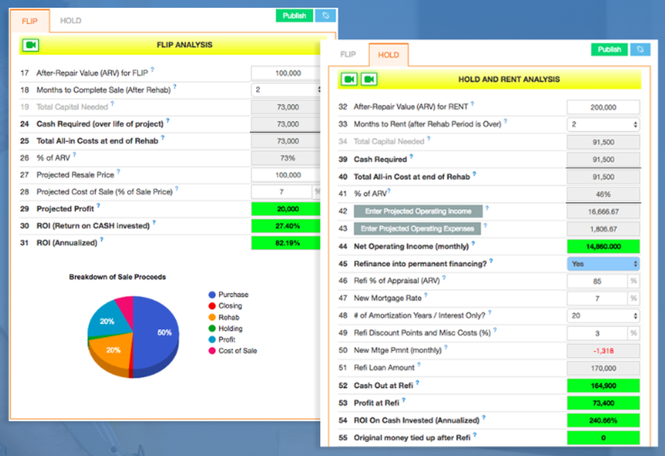Image resolution: width=665 pixels, height=456 pixels.
Task: Open Refinance into permanent financing Yes dropdown
Action: 603,264
